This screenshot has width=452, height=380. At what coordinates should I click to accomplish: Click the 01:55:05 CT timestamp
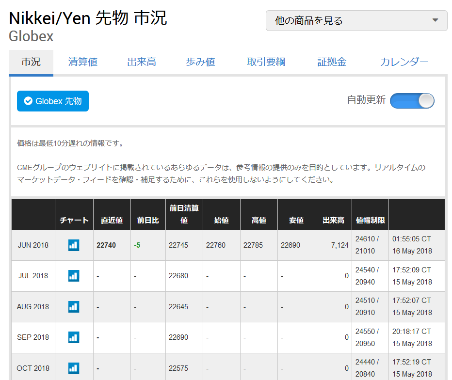tap(412, 239)
